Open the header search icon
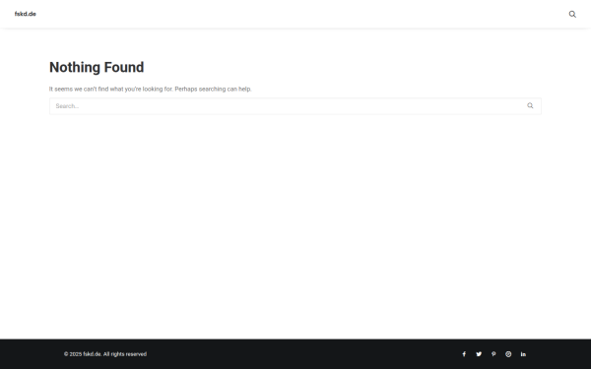591x369 pixels. 572,14
